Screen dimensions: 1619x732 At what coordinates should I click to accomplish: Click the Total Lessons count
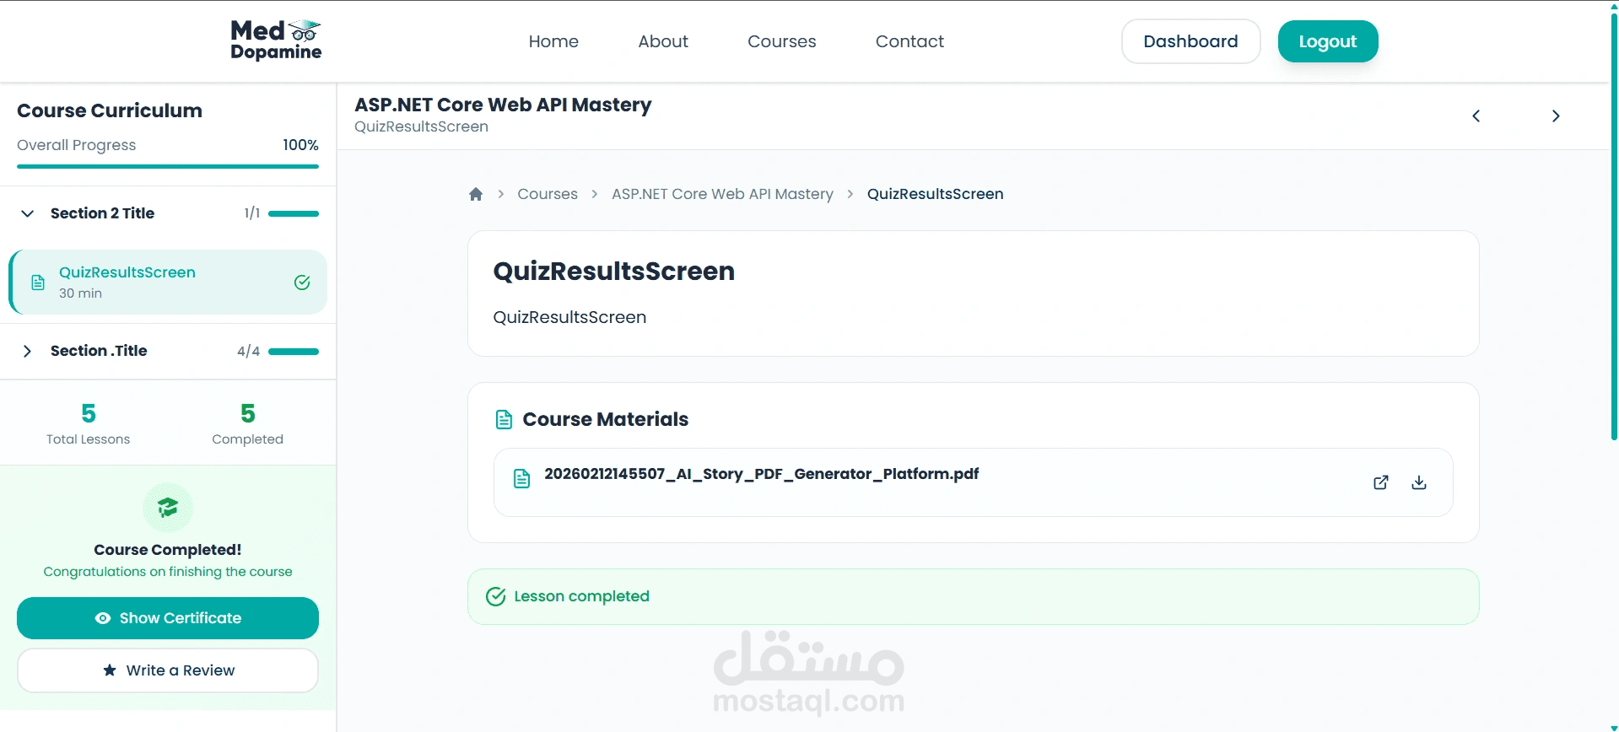pyautogui.click(x=89, y=413)
